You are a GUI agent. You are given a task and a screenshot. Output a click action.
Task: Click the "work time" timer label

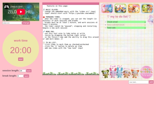click(21, 41)
